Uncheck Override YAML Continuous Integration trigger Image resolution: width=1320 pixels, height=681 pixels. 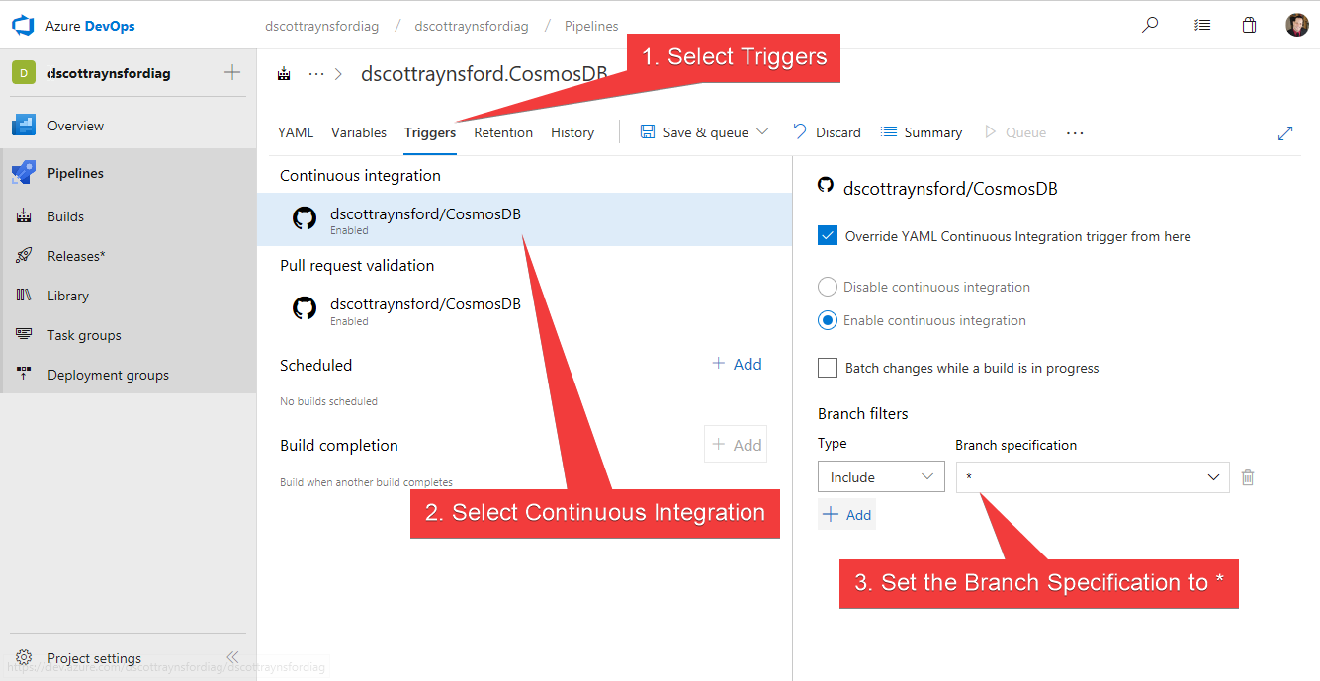828,236
